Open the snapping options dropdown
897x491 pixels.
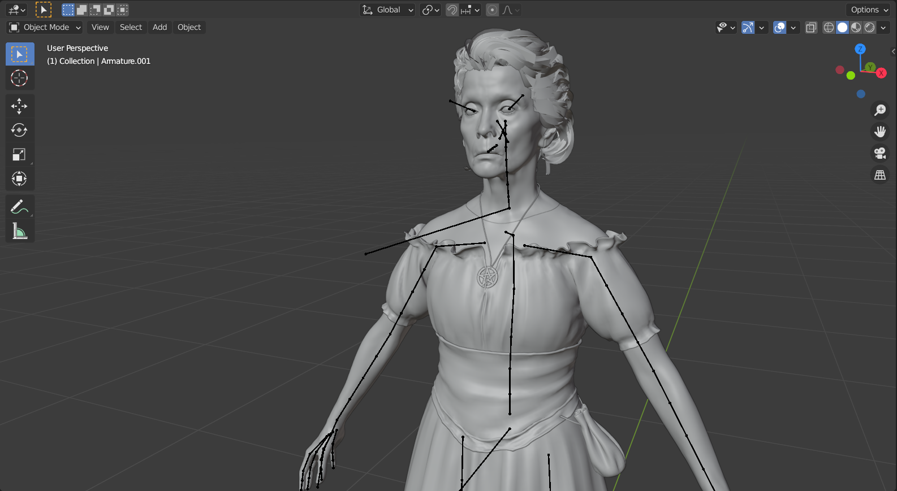(x=470, y=10)
